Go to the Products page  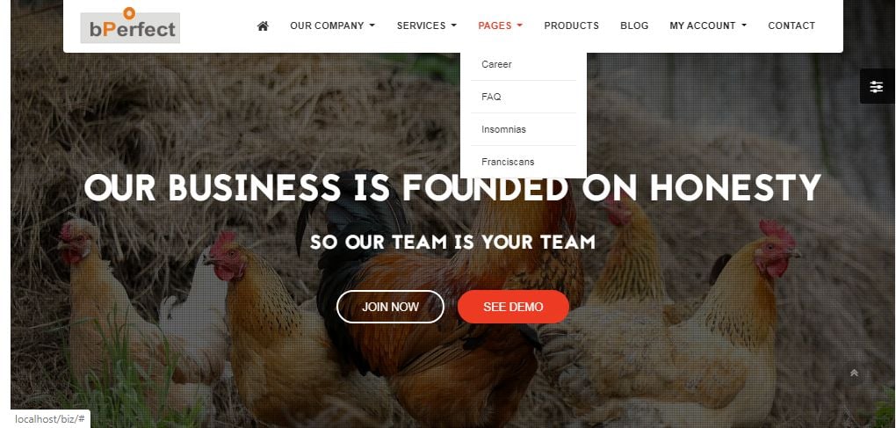tap(572, 25)
